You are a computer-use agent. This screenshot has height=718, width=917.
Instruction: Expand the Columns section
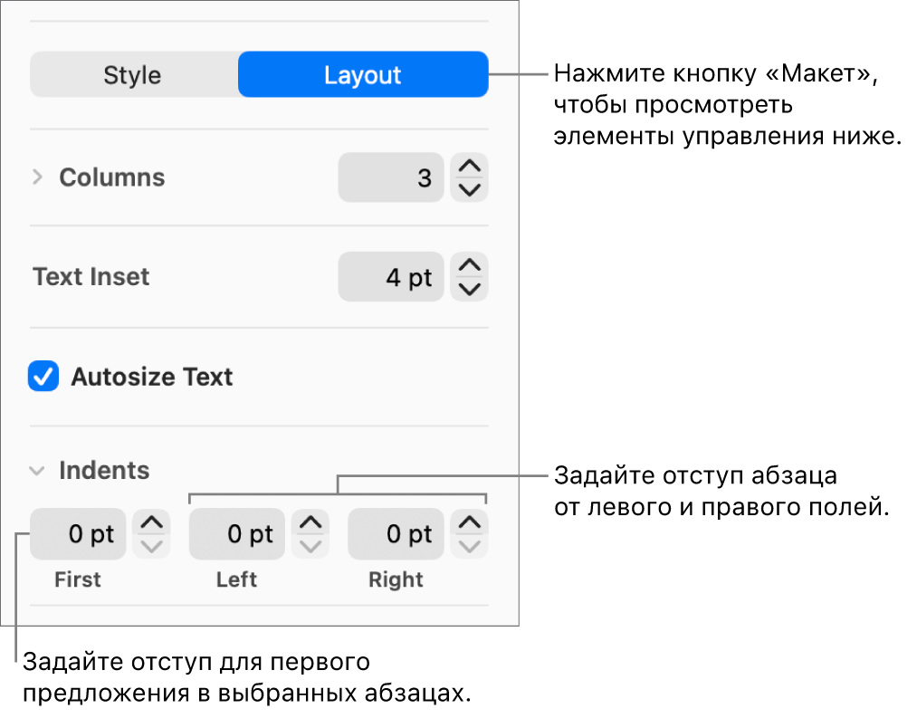pos(37,177)
